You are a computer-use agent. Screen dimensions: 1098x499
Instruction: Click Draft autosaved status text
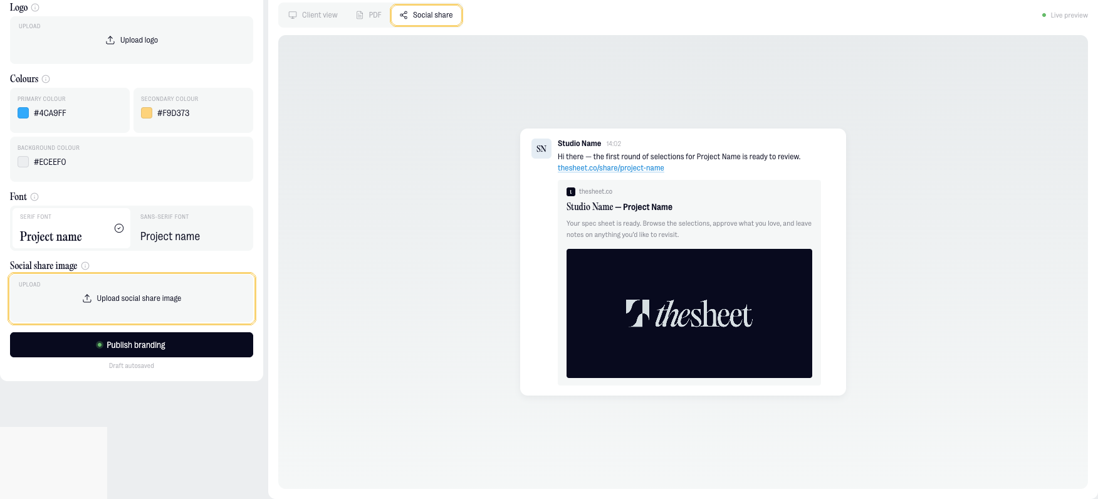pyautogui.click(x=132, y=365)
